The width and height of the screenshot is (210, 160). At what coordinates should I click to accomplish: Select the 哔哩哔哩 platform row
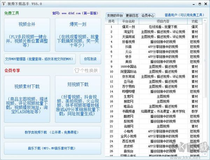point(154,91)
